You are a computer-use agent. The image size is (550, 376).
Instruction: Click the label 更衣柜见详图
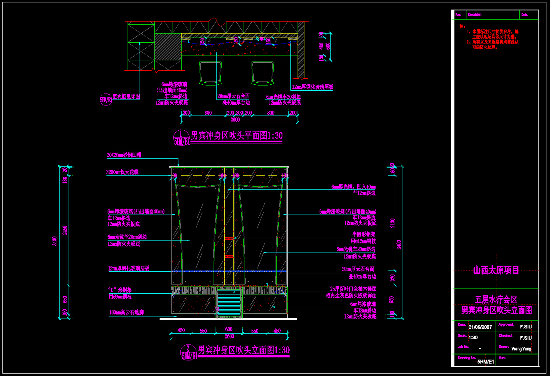click(x=126, y=97)
